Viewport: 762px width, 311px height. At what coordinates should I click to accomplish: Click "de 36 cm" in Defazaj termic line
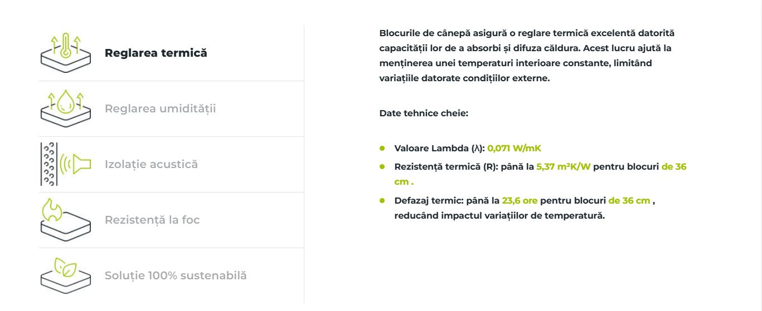tap(629, 200)
